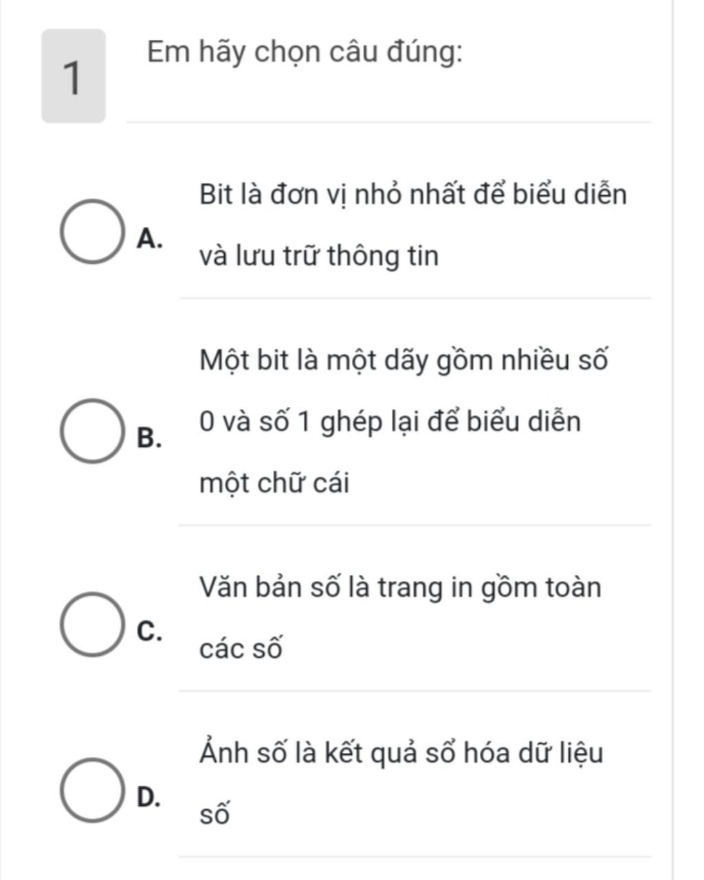Screen dimensions: 704x880
Task: Click the bold 'C.' option letter
Action: 150,630
